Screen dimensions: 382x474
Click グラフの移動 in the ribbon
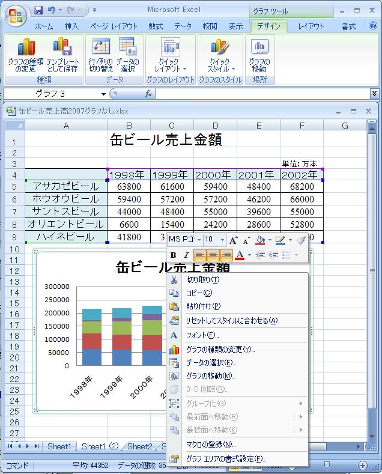[259, 55]
